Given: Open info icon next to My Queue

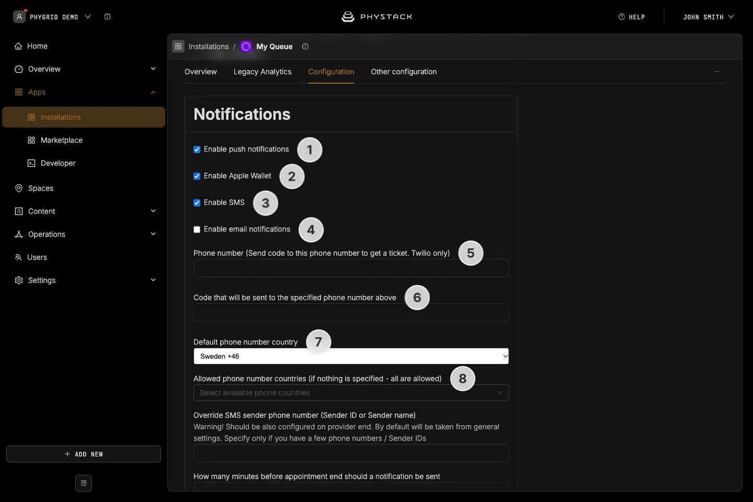Looking at the screenshot, I should 305,47.
